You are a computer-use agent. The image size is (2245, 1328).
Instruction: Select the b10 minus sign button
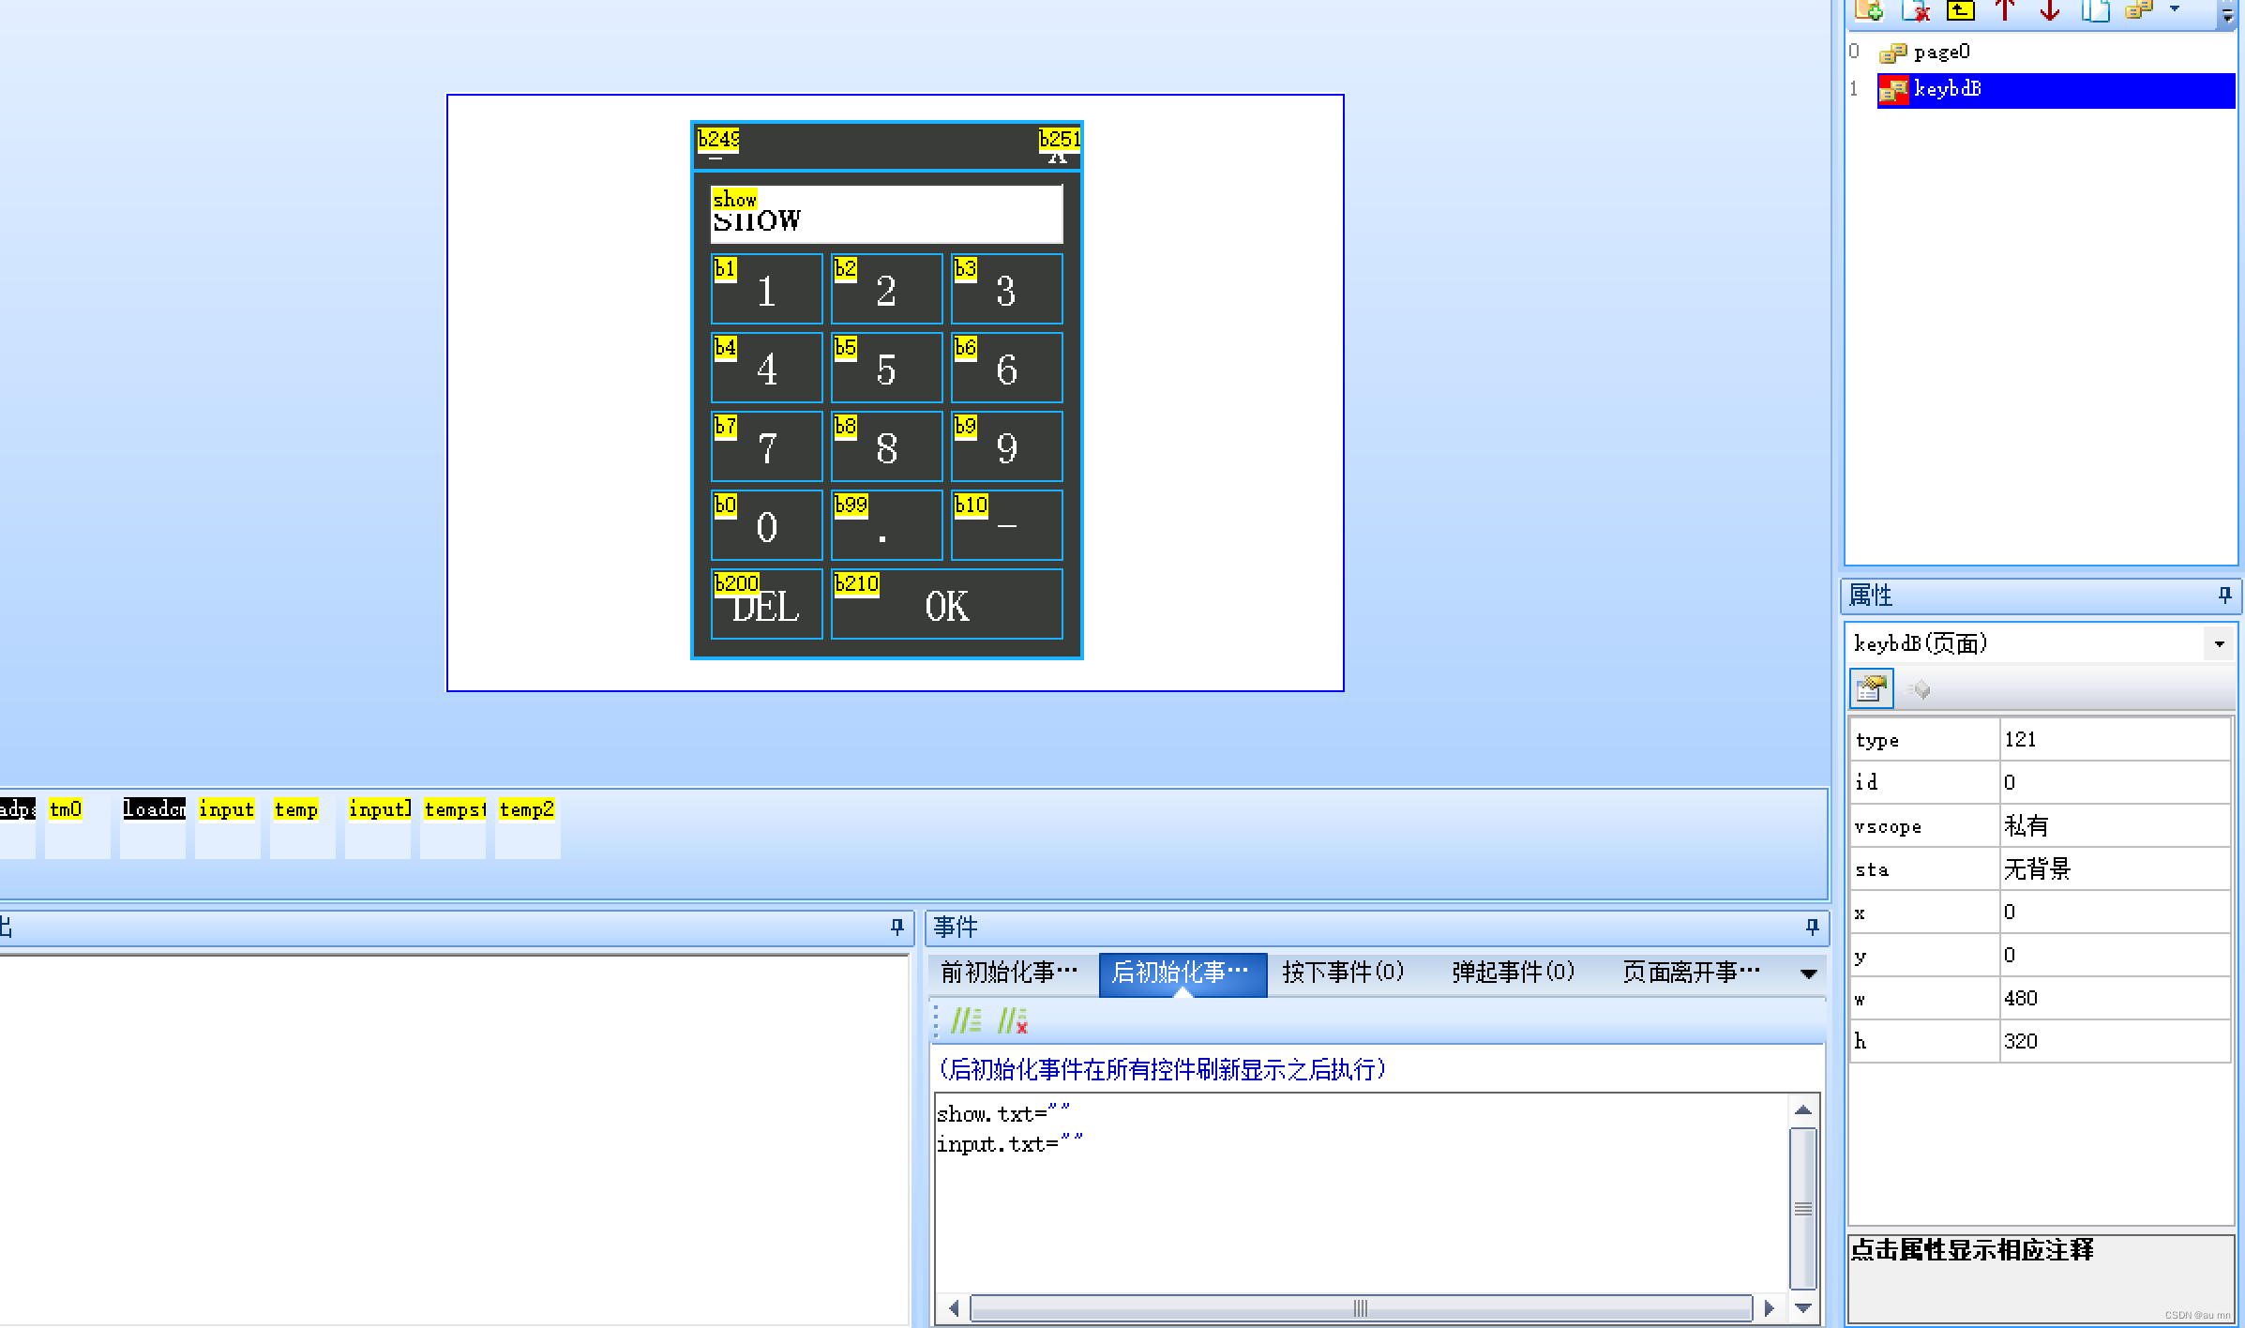[x=1006, y=525]
